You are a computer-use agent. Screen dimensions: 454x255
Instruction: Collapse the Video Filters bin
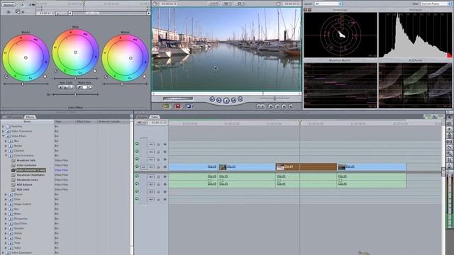3,136
